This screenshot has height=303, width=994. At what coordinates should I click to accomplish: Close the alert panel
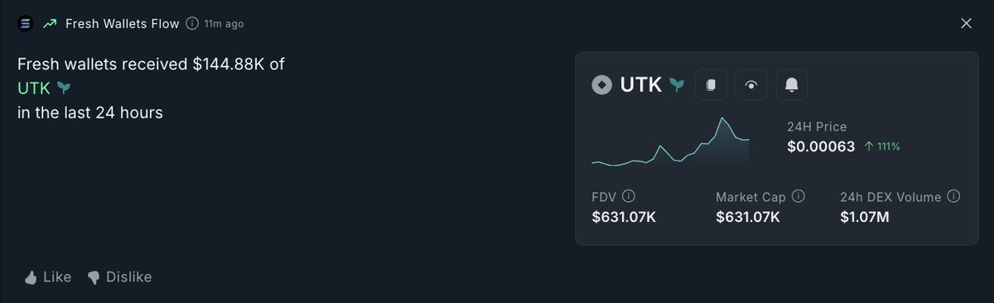tap(966, 23)
